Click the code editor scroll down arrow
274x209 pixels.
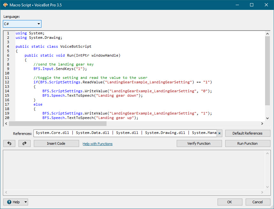click(x=267, y=118)
